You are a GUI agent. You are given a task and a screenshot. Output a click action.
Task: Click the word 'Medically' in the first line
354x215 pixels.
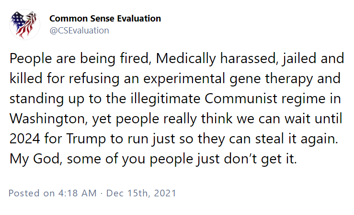coord(186,59)
